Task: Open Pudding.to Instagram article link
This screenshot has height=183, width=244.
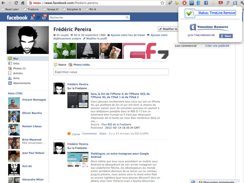Action: pyautogui.click(x=120, y=155)
